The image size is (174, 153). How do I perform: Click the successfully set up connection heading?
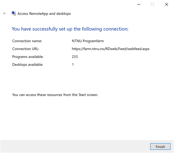click(x=70, y=29)
